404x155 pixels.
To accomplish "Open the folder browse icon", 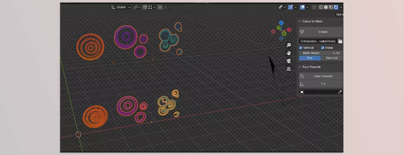I will [x=340, y=41].
